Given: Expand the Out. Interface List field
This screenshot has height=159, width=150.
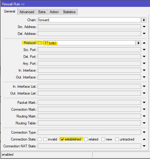Looking at the screenshot, I should pyautogui.click(x=144, y=93).
